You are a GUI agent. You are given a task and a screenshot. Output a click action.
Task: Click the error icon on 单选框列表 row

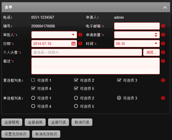[163, 98]
